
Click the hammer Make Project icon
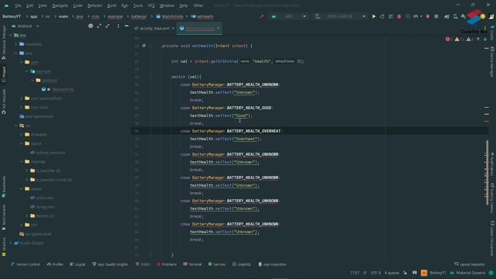262,16
